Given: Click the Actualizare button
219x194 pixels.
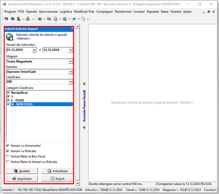Looking at the screenshot, I should click(57, 171).
